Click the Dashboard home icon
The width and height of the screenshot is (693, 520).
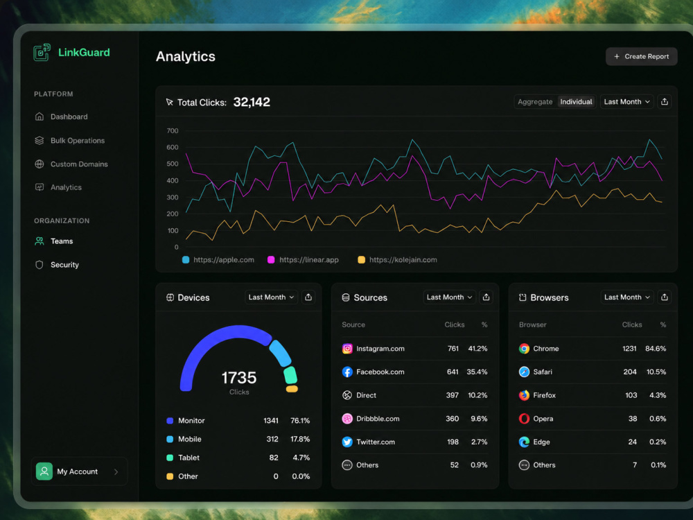[40, 116]
